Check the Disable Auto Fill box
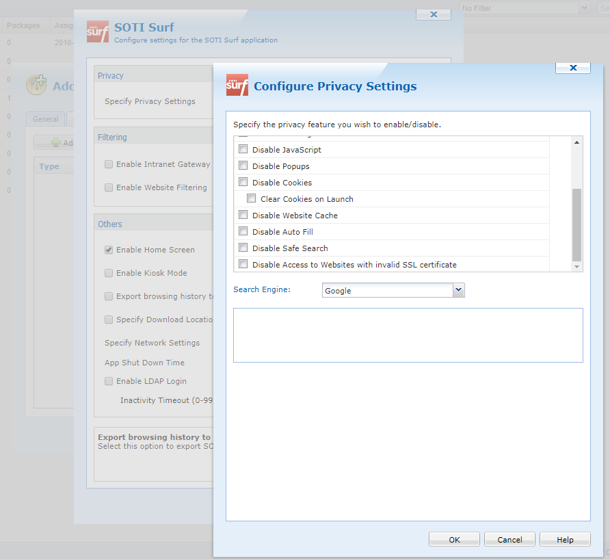Screen dimensions: 610x559 [x=243, y=232]
